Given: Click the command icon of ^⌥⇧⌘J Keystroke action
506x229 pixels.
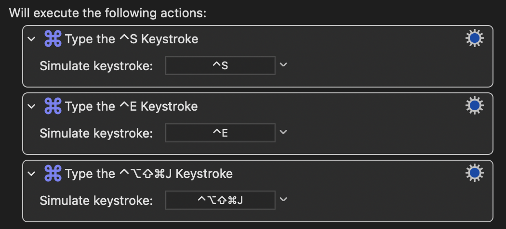Looking at the screenshot, I should [53, 173].
